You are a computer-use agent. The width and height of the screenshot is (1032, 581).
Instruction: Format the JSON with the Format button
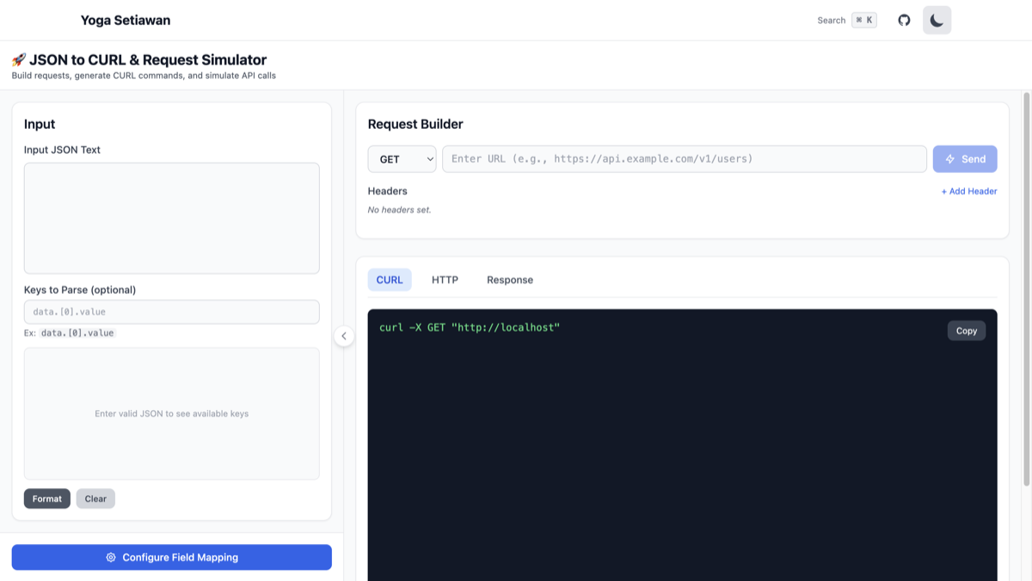click(47, 498)
